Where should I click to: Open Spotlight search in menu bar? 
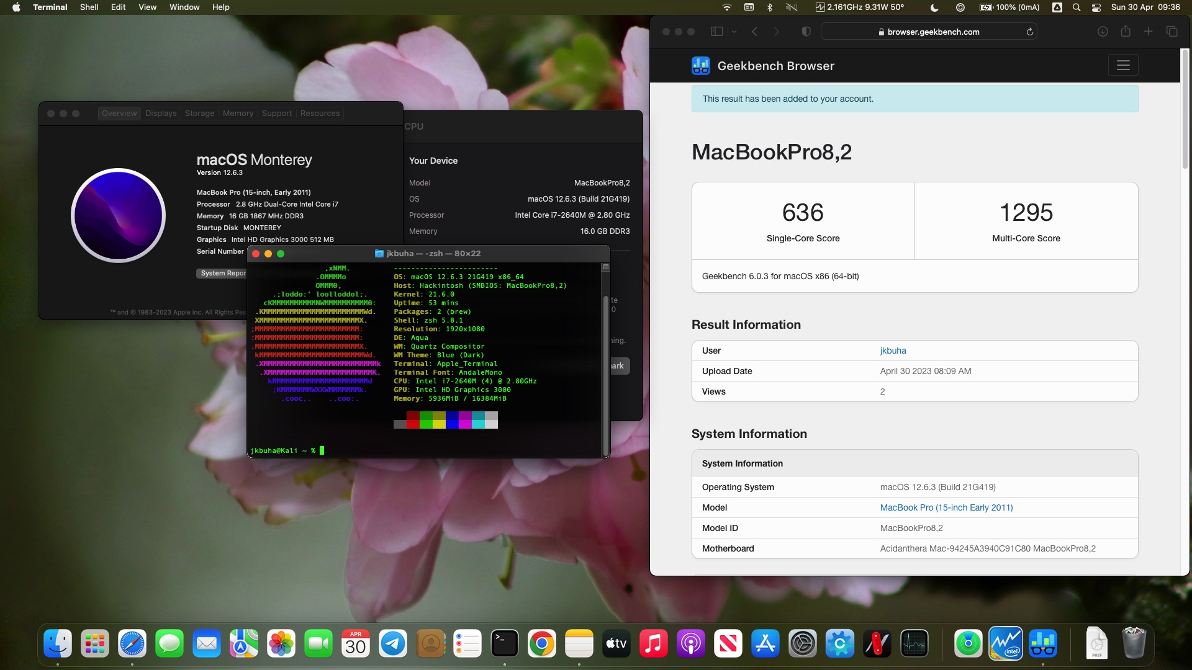(1077, 7)
